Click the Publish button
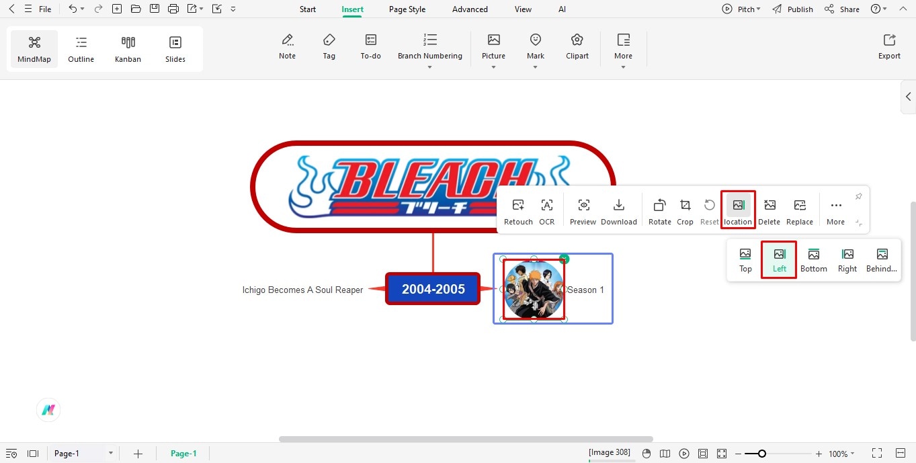The height and width of the screenshot is (463, 916). [792, 9]
